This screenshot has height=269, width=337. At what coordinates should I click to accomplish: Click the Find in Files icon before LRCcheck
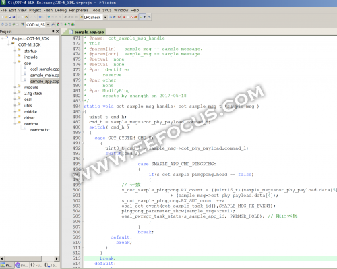(81, 17)
